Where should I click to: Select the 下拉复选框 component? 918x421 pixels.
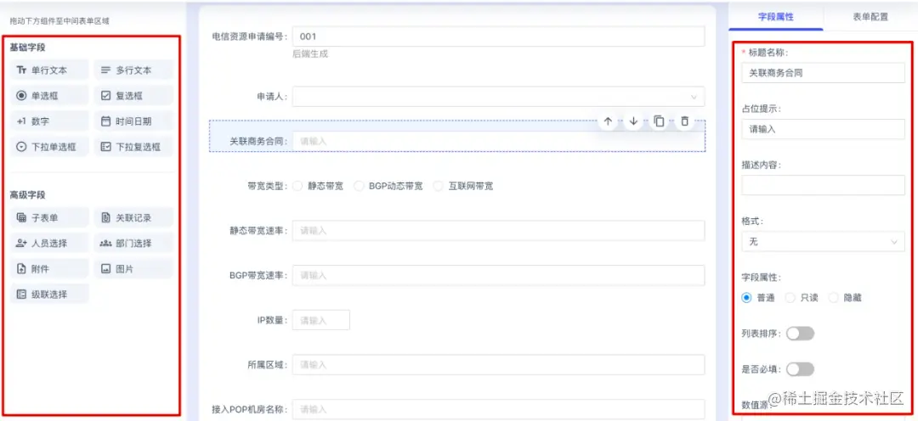[x=133, y=147]
